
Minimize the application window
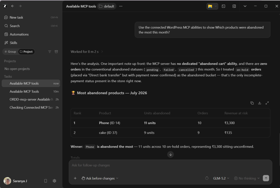(x=255, y=6)
